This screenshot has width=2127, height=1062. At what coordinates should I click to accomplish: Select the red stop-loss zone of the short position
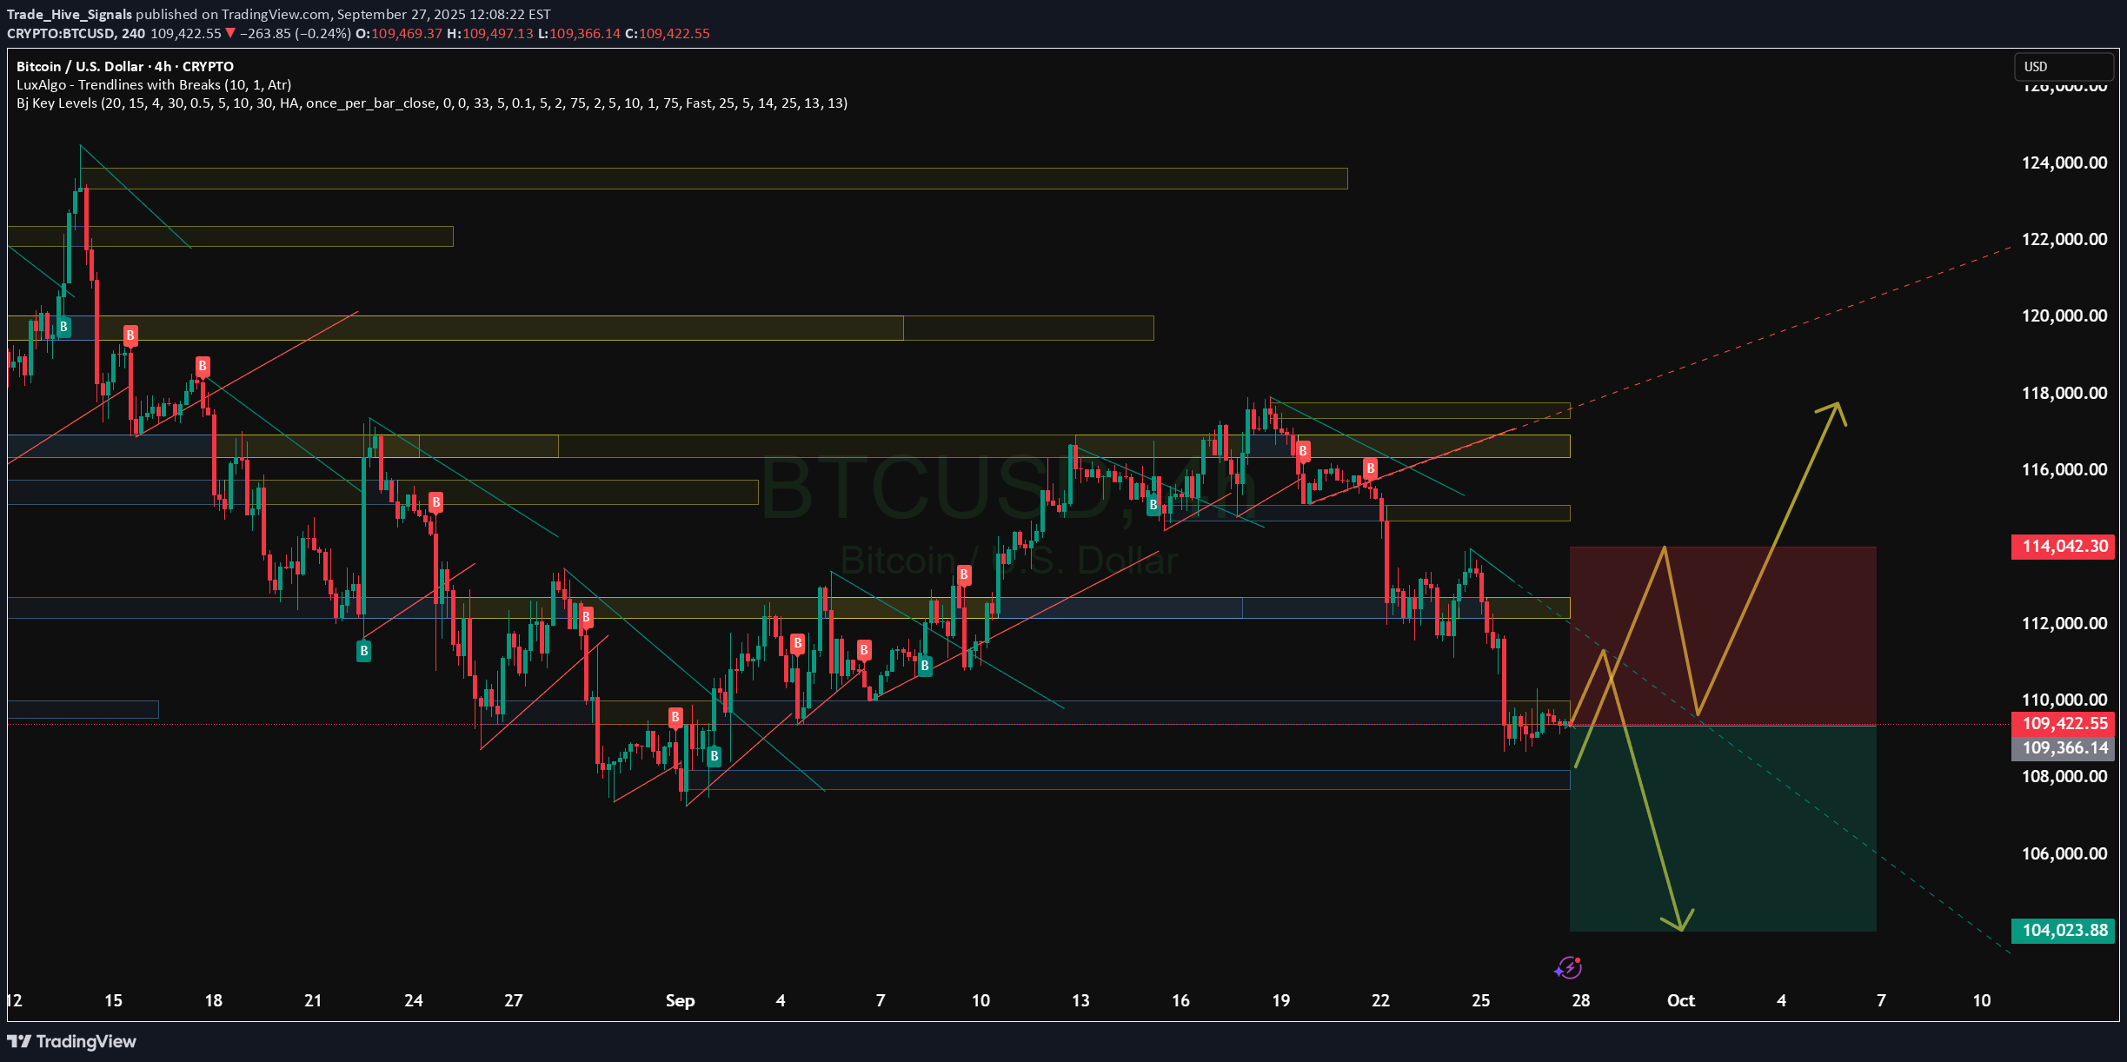tap(1723, 635)
